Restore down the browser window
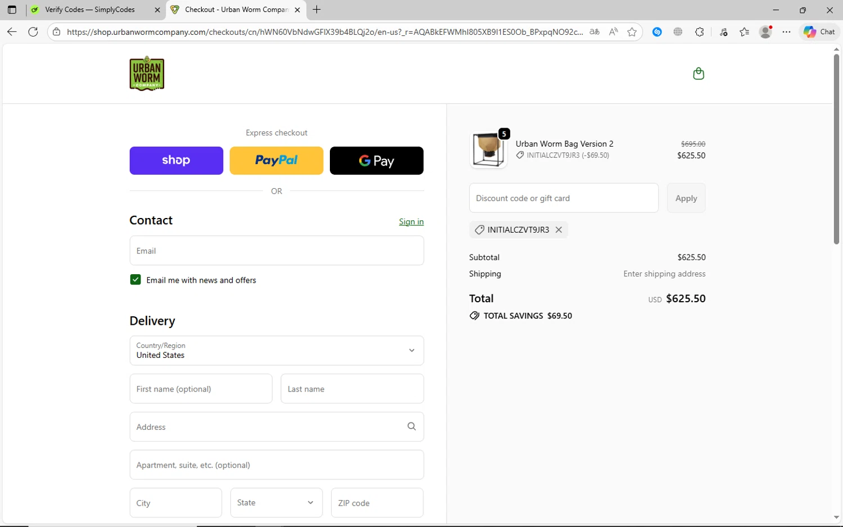The height and width of the screenshot is (527, 843). [x=803, y=10]
